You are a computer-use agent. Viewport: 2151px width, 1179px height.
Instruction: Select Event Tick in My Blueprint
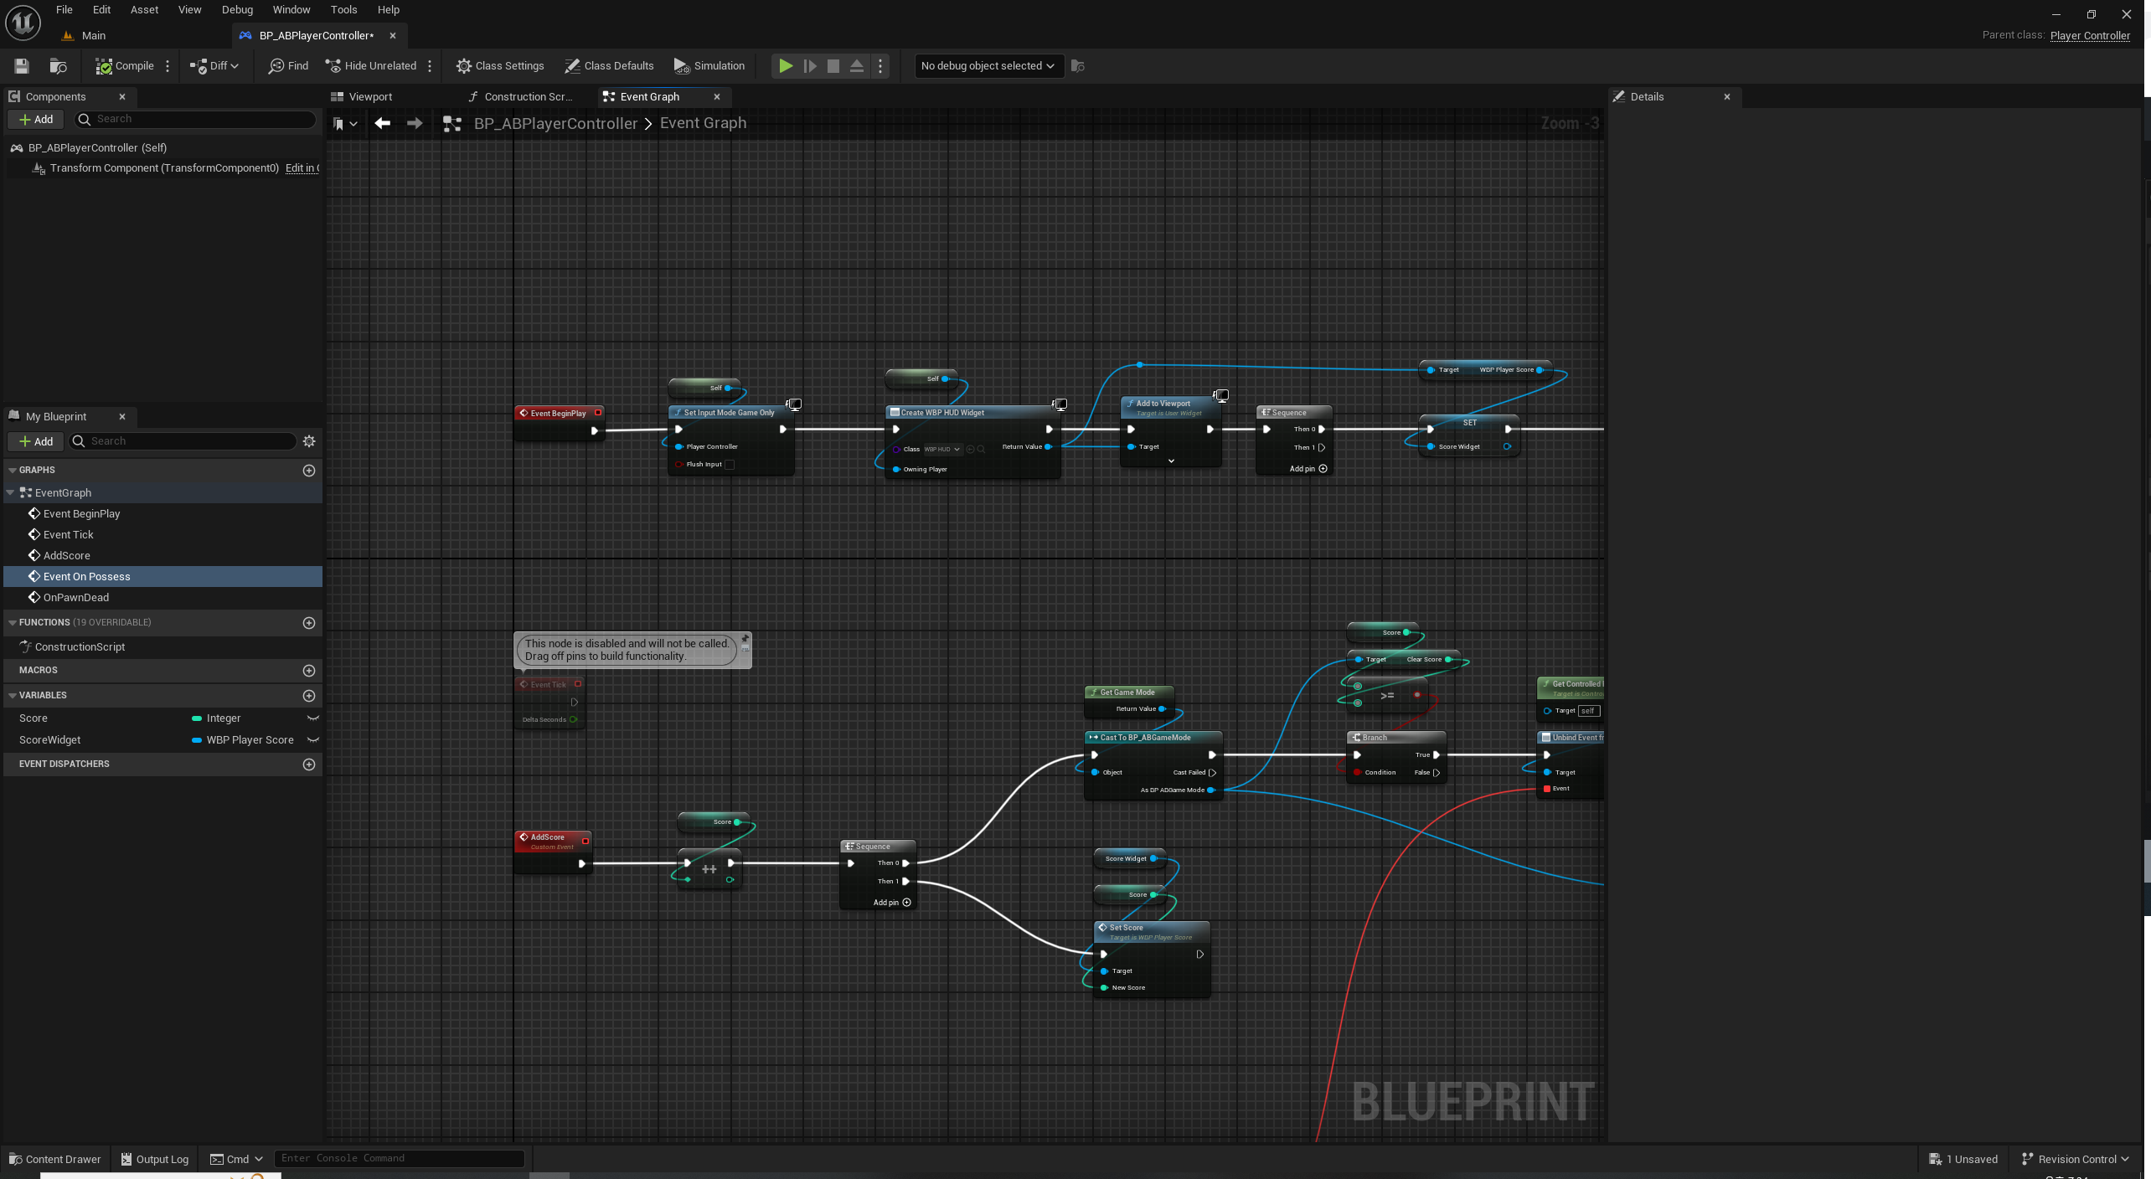pos(68,535)
